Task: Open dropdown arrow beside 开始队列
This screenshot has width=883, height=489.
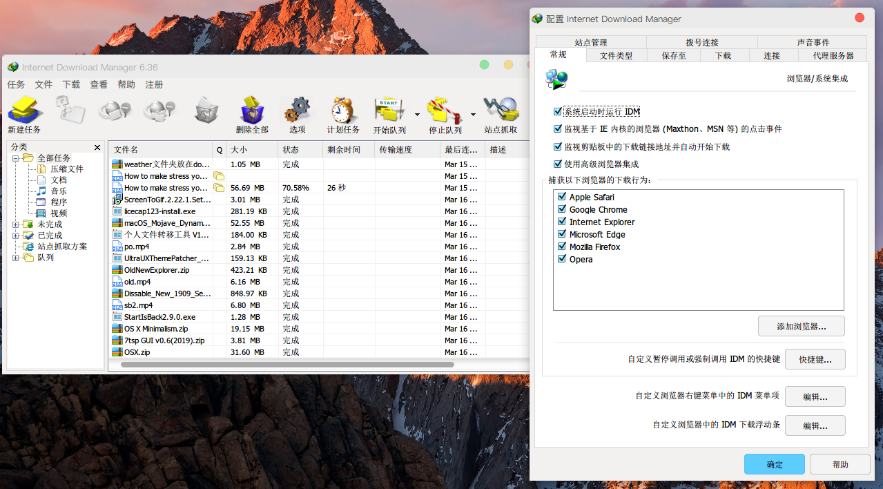Action: point(417,114)
